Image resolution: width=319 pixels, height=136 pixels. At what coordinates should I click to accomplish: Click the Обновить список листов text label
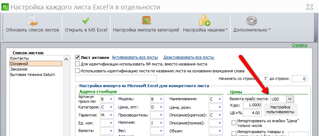(32, 30)
